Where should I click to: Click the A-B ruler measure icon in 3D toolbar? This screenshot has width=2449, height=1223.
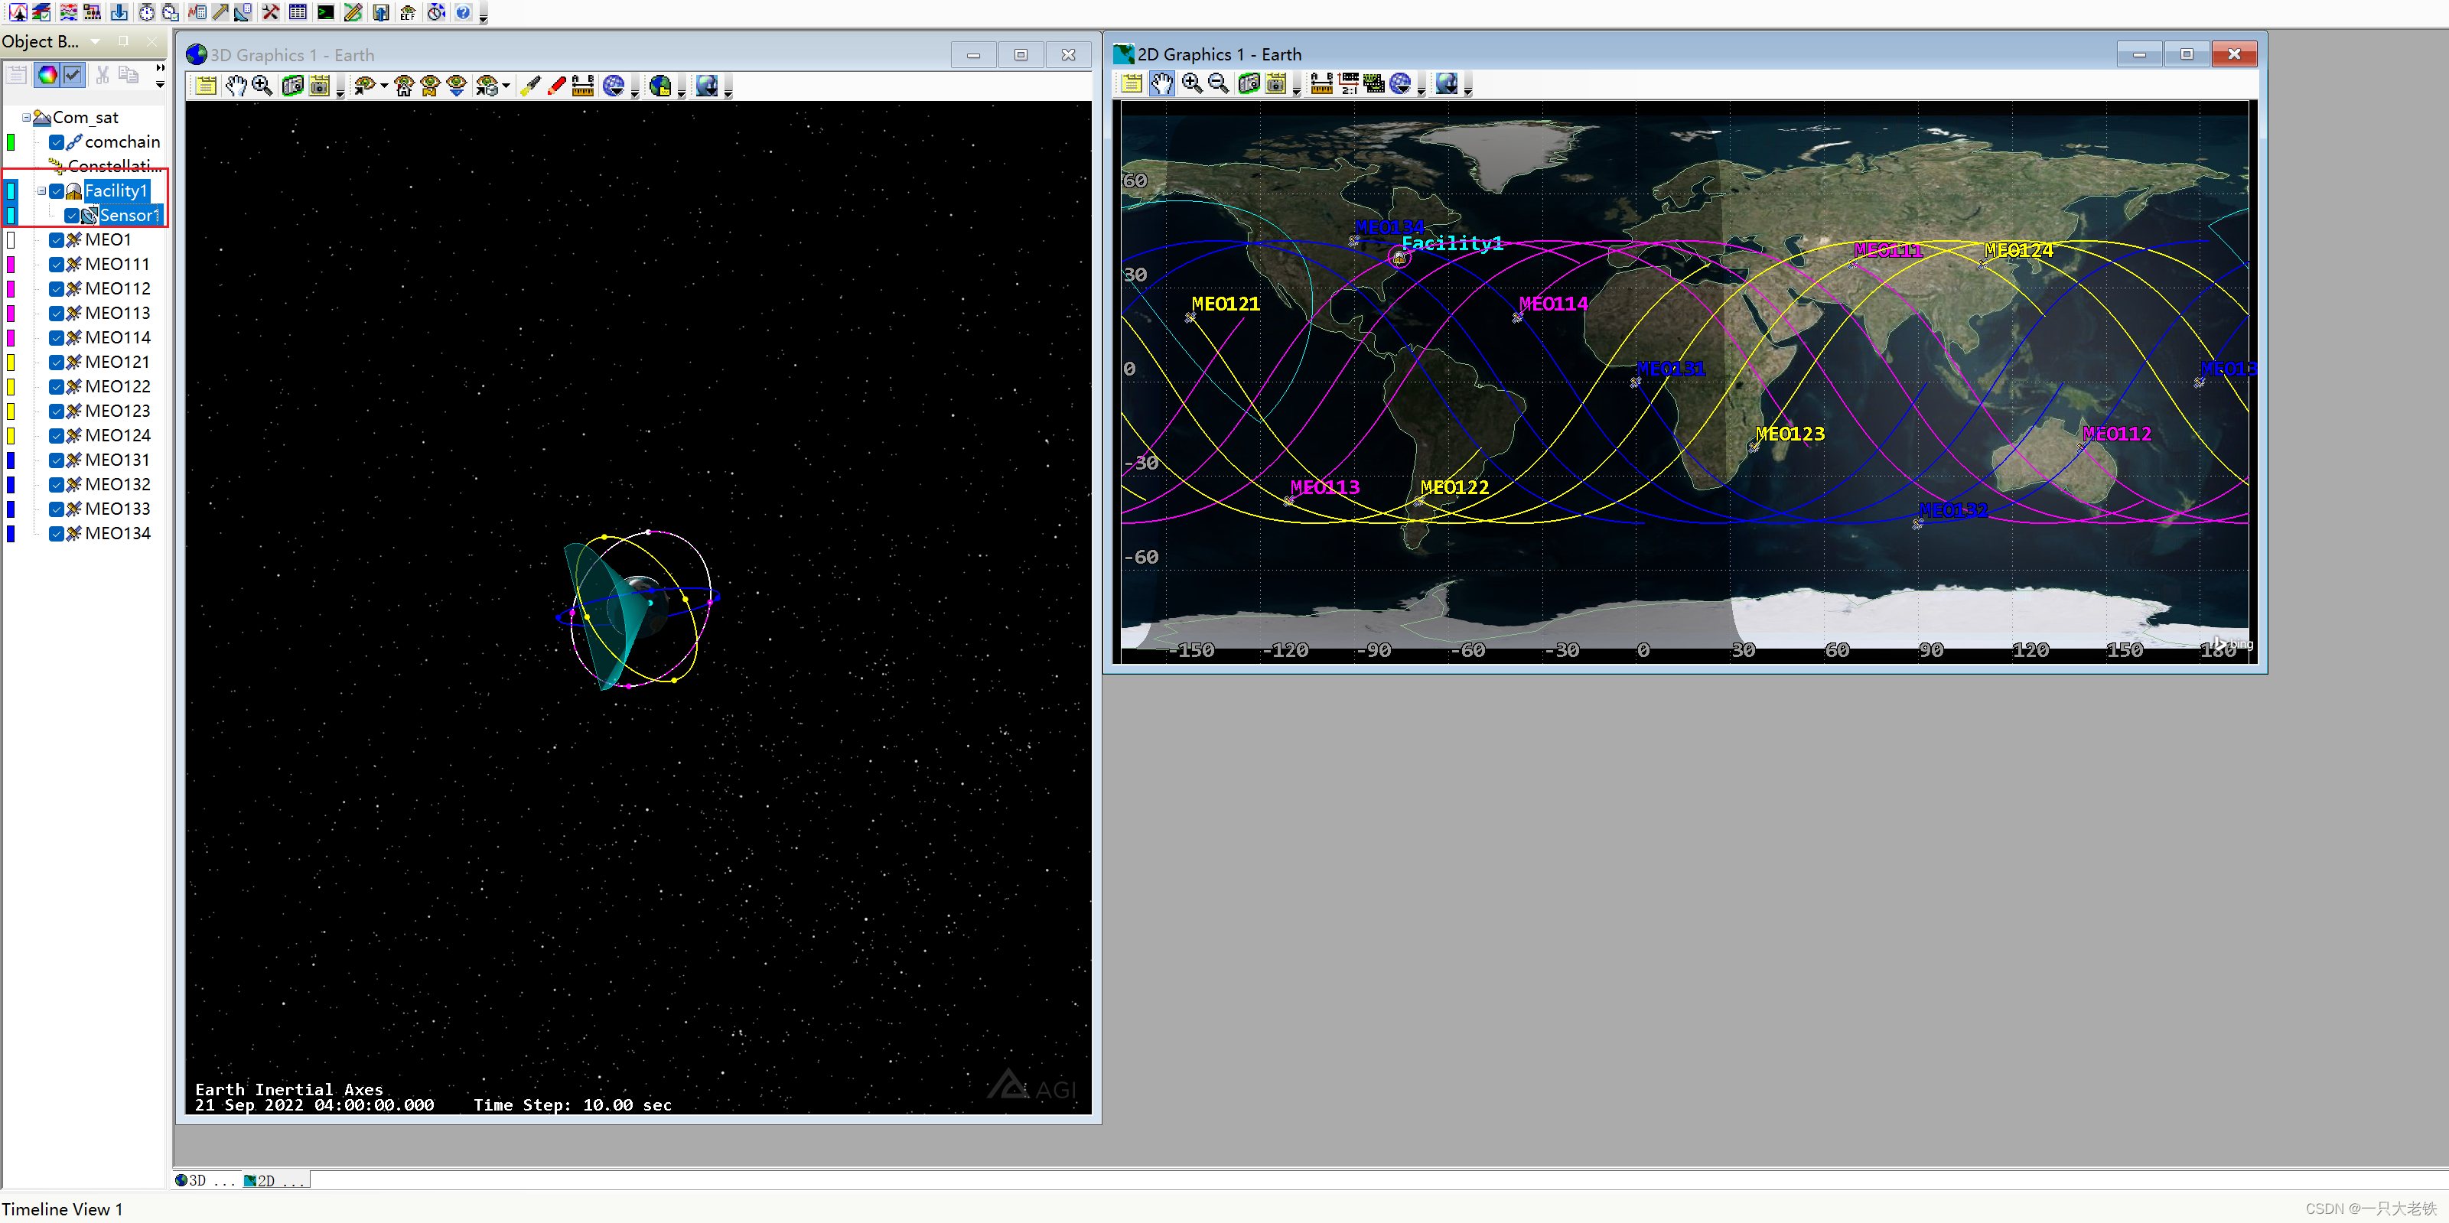[583, 86]
